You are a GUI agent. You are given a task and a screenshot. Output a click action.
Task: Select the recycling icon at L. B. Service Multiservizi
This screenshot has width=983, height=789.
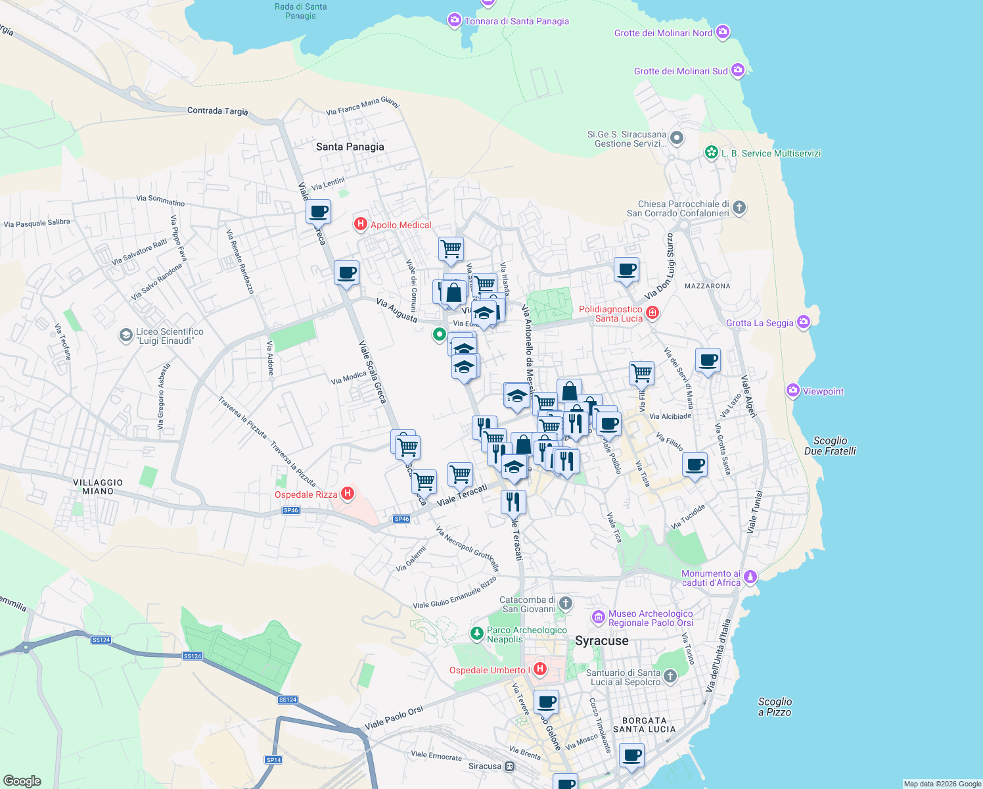[711, 153]
